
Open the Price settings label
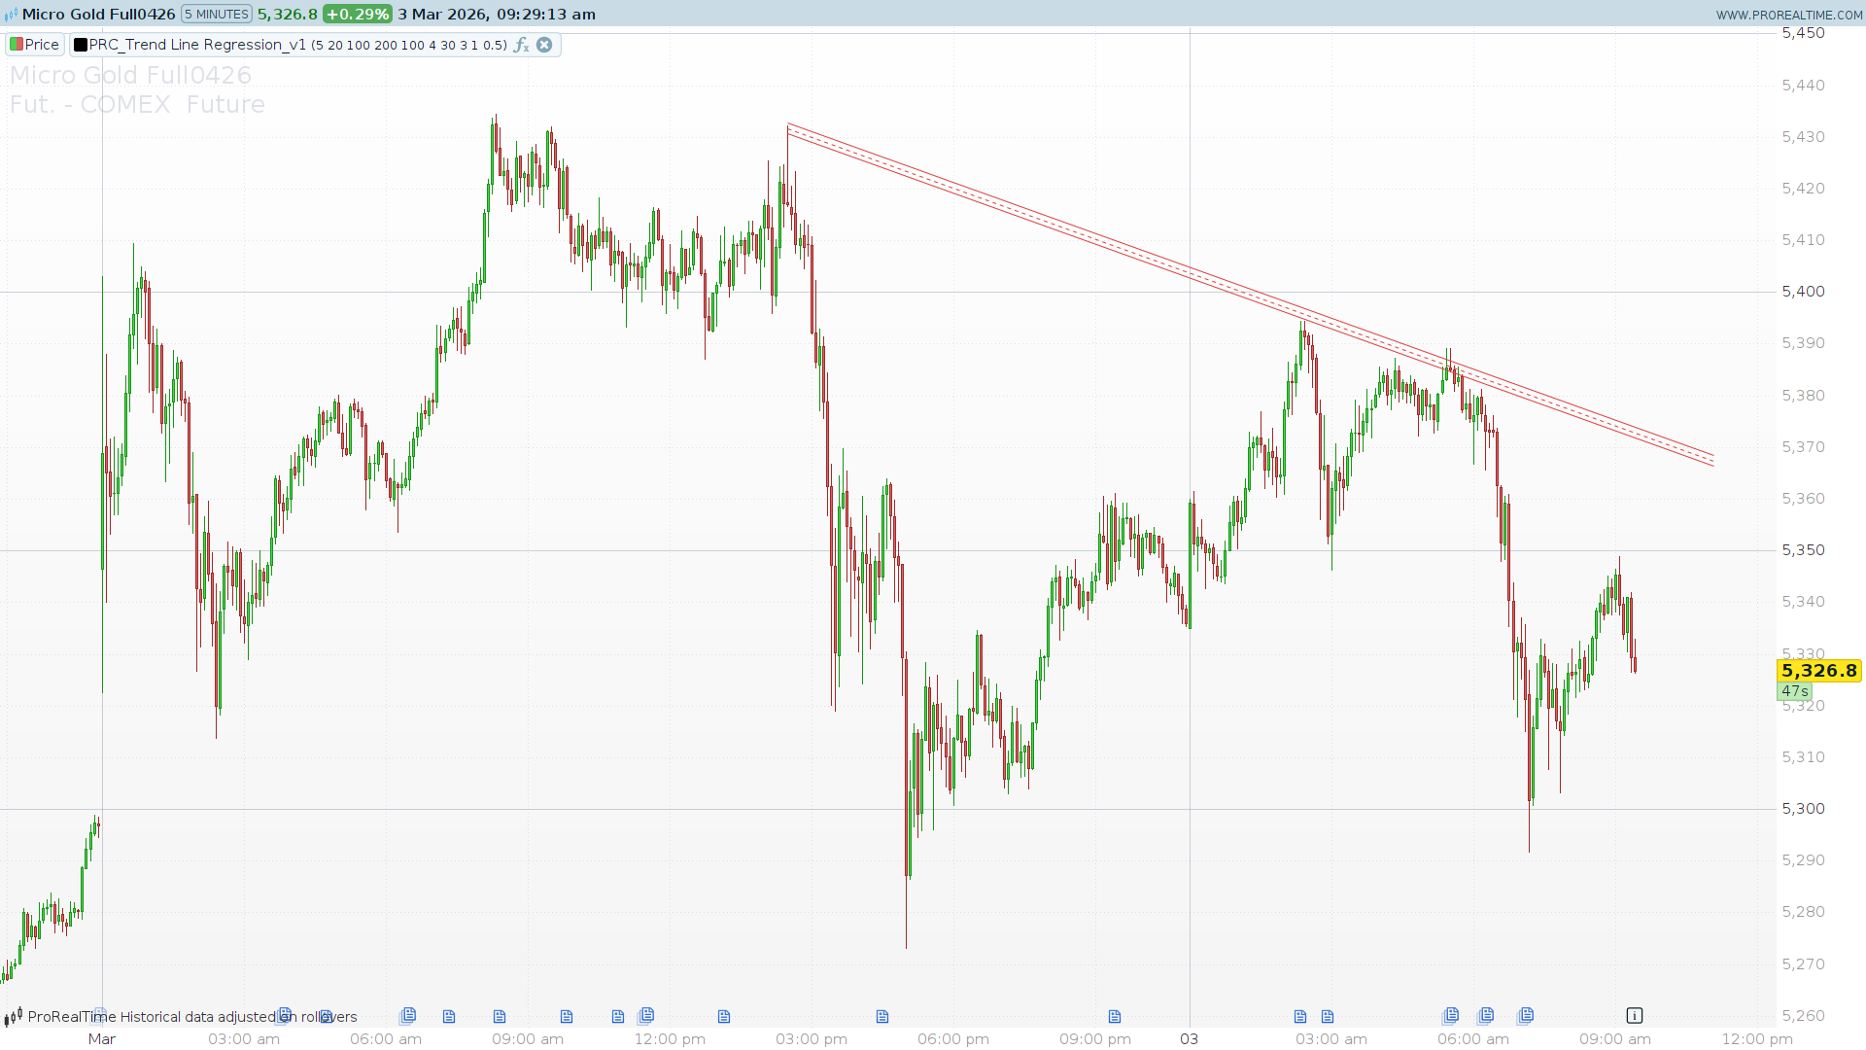click(42, 45)
